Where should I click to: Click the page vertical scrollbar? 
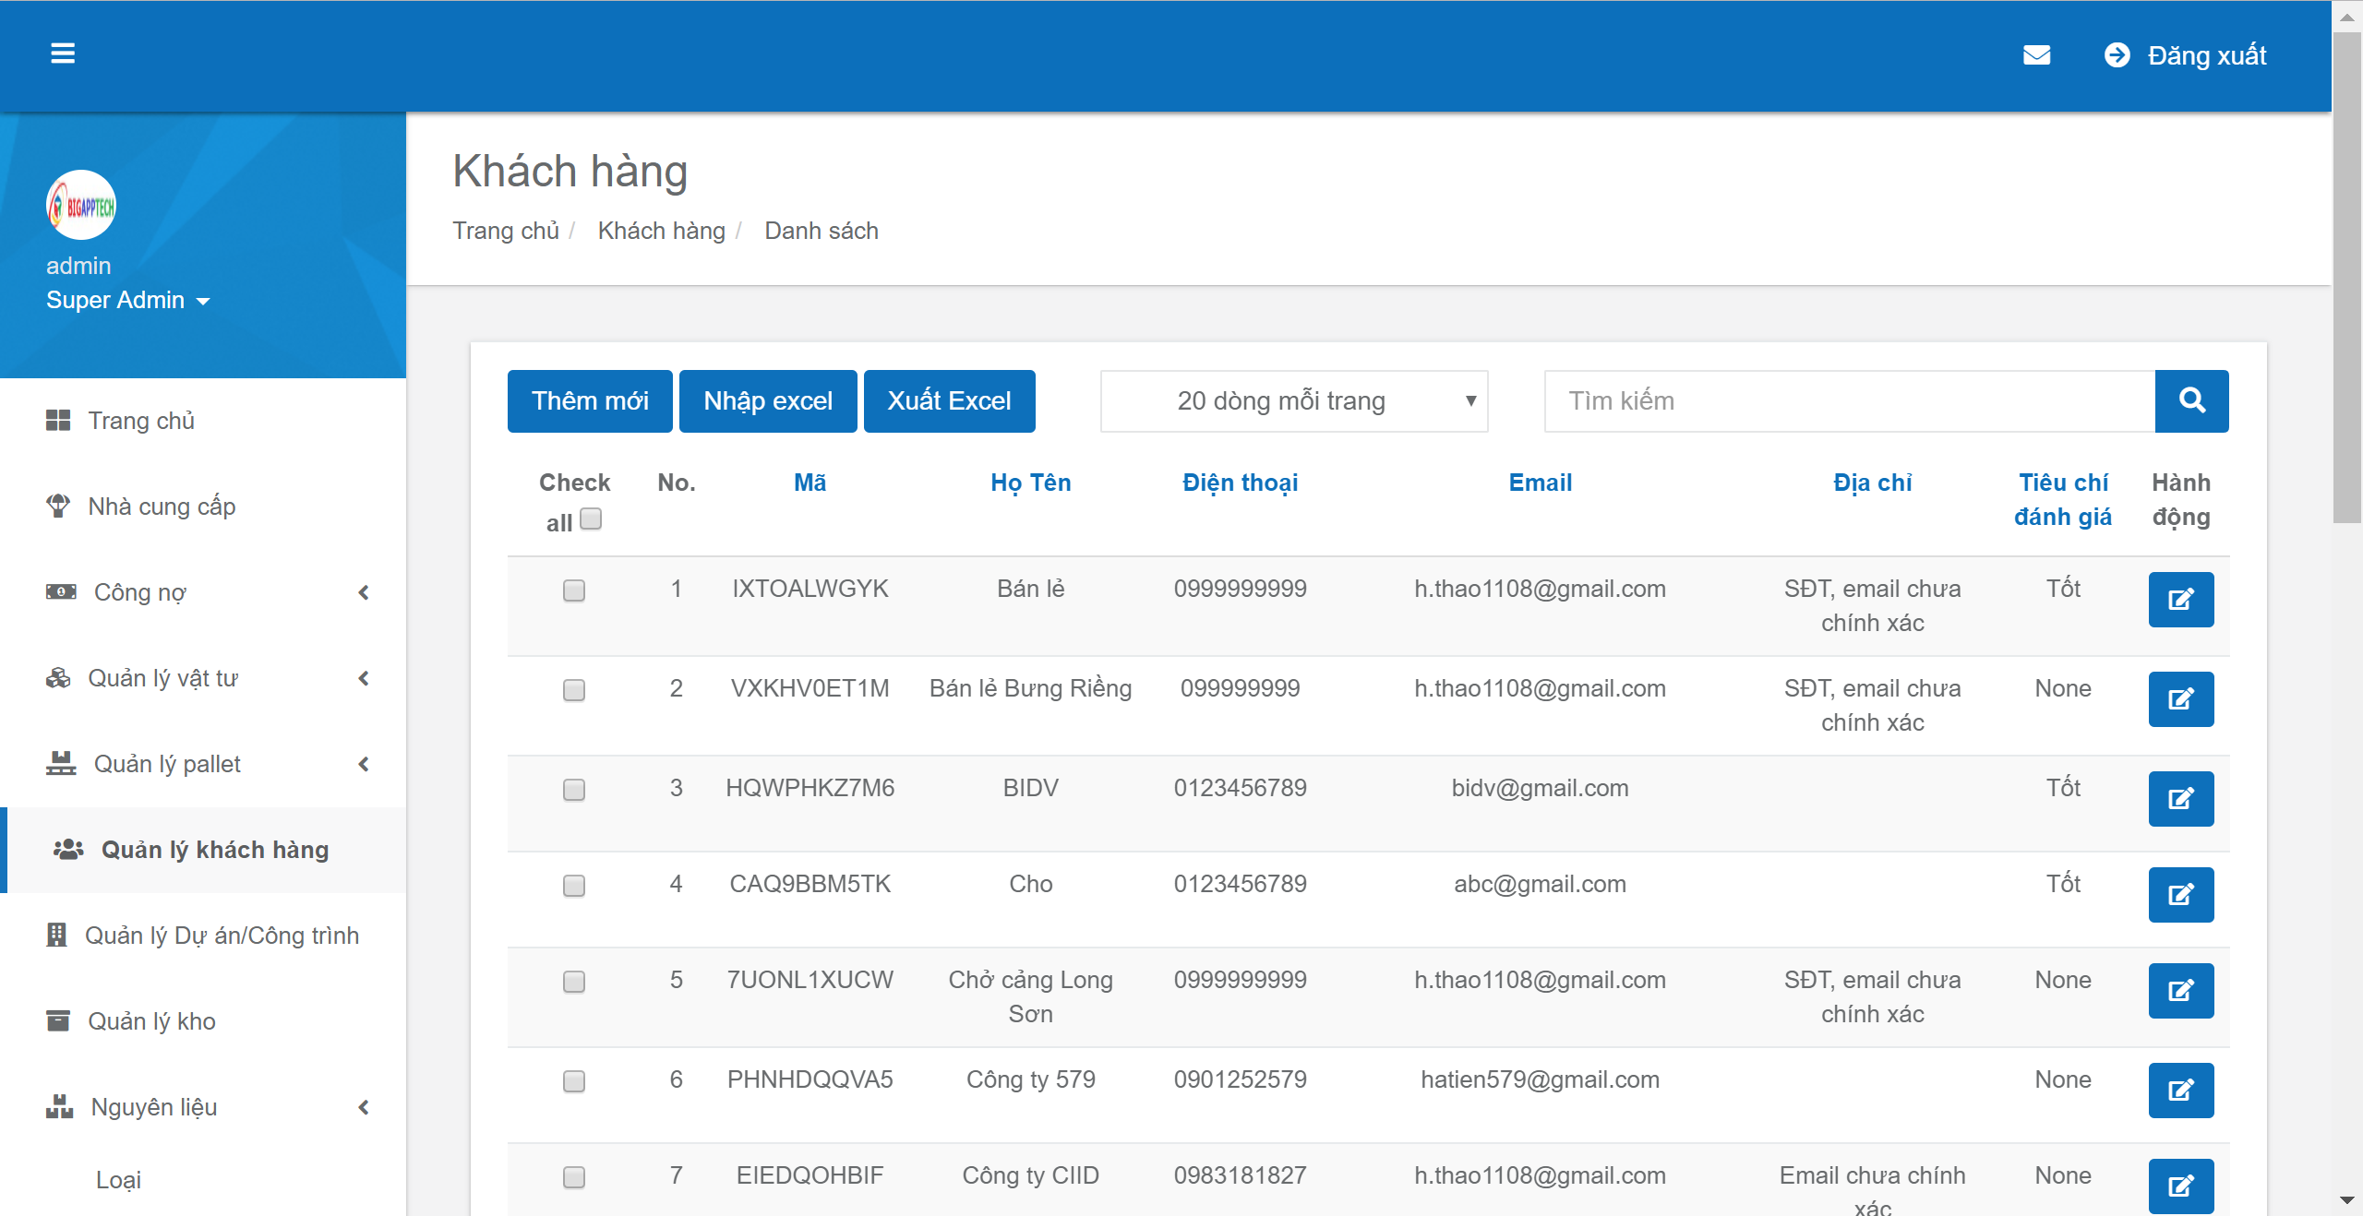coord(2346,277)
